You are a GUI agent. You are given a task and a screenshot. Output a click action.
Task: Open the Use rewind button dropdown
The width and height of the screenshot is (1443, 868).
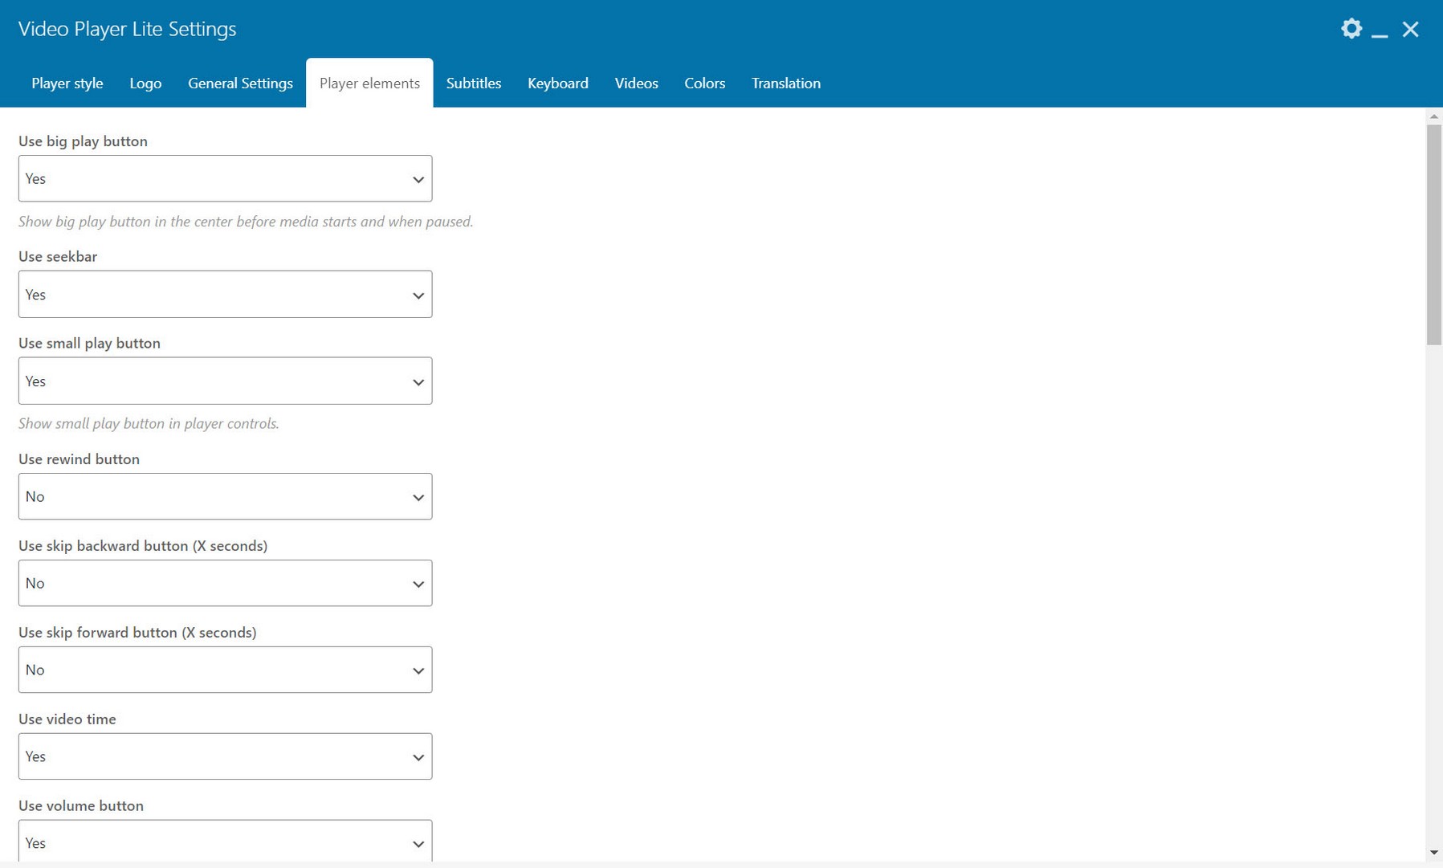tap(225, 497)
